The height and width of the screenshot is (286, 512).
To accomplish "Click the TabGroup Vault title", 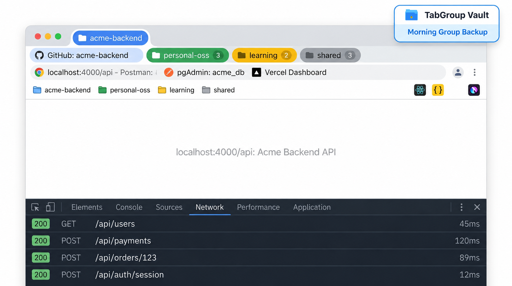I will (x=456, y=15).
